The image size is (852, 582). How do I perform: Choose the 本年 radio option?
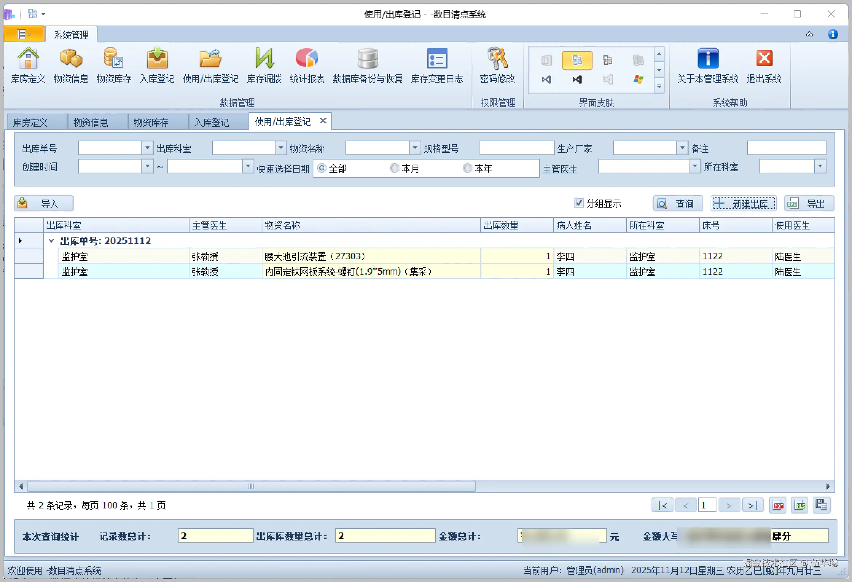click(468, 168)
